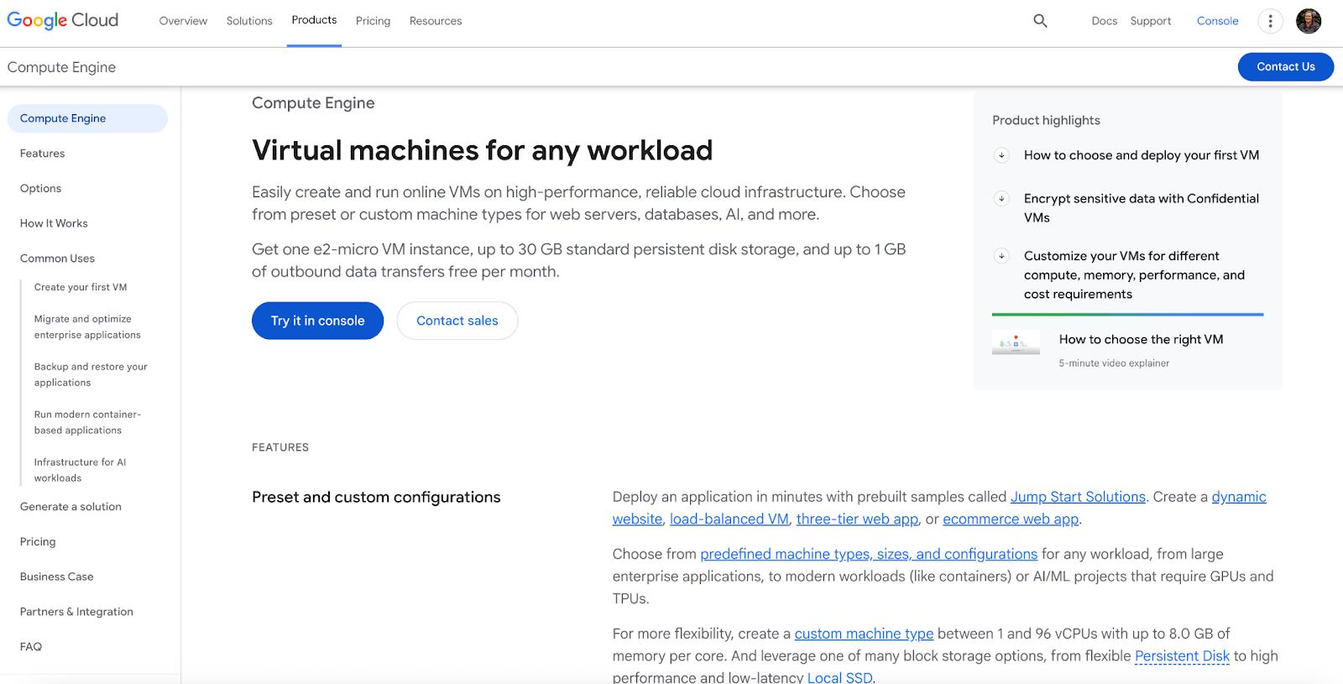This screenshot has height=684, width=1343.
Task: Open the search magnifier icon
Action: tap(1040, 21)
